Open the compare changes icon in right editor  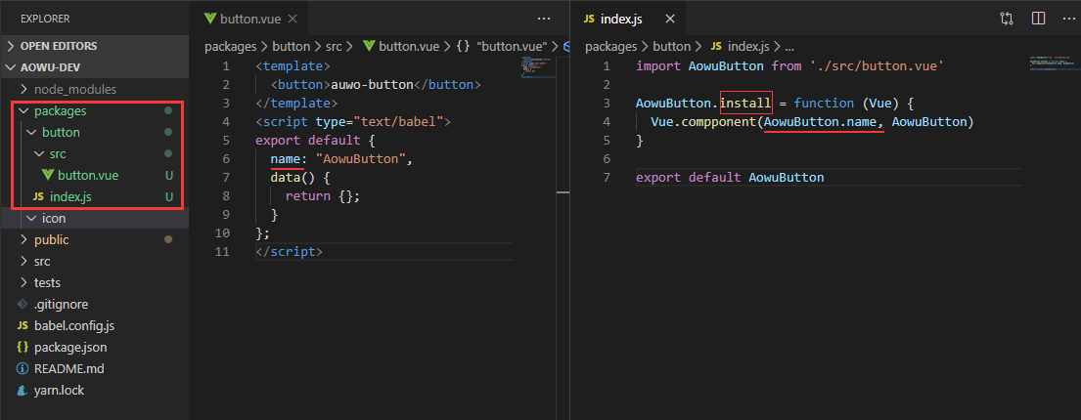1007,19
